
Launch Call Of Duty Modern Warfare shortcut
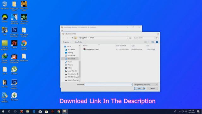(24, 19)
